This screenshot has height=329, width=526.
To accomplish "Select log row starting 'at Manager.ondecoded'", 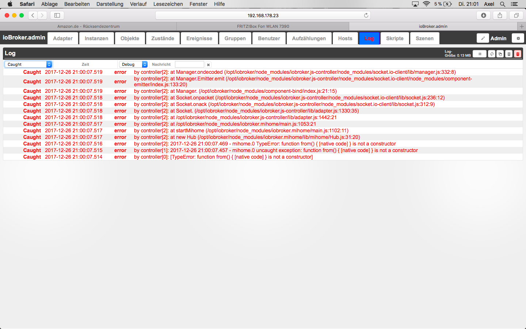I will coord(263,72).
